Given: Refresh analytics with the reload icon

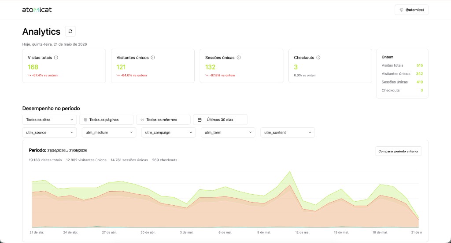Looking at the screenshot, I should point(70,31).
